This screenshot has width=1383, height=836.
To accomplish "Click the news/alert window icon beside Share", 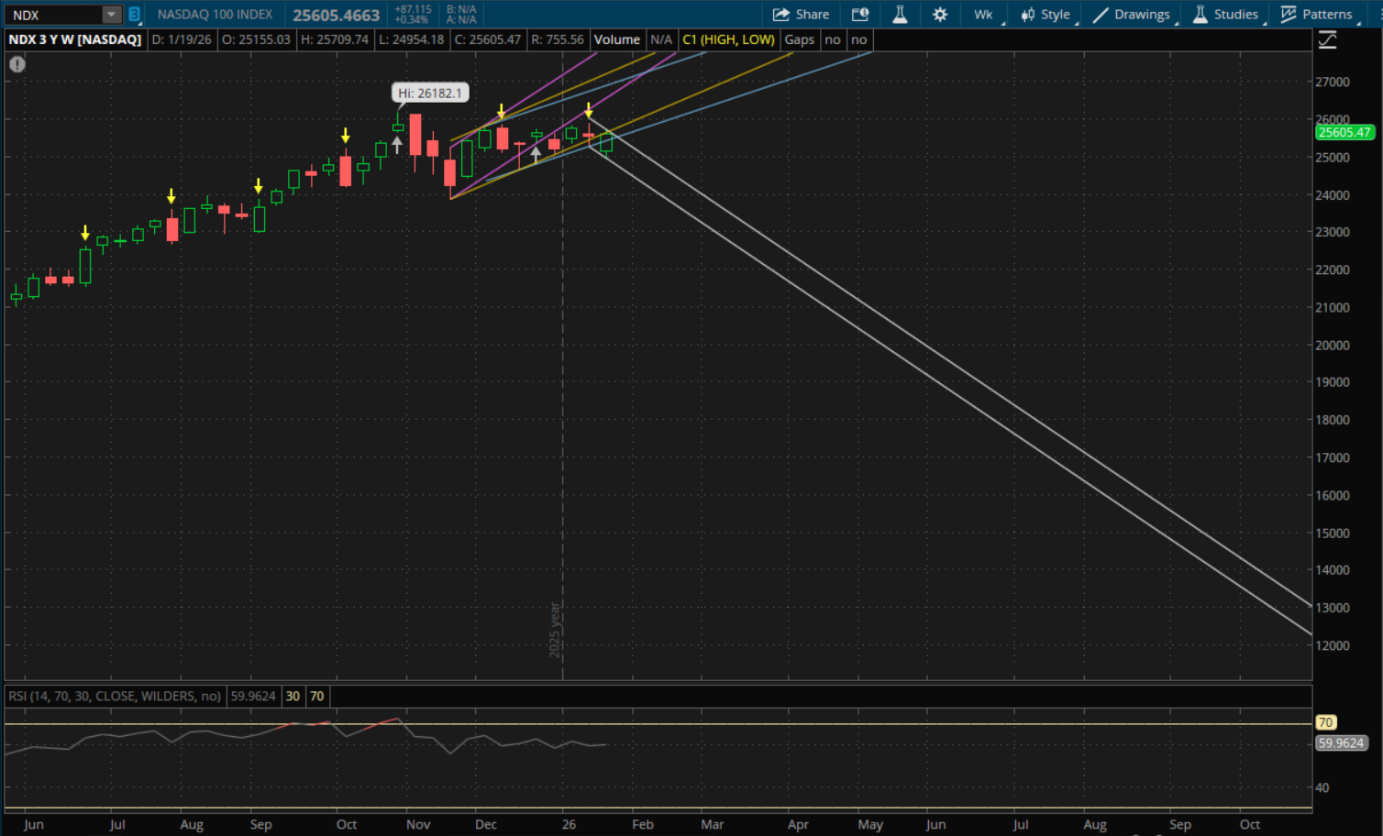I will 859,15.
